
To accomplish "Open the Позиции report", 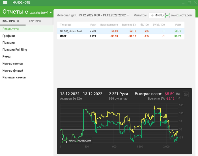I will [x=27, y=42].
